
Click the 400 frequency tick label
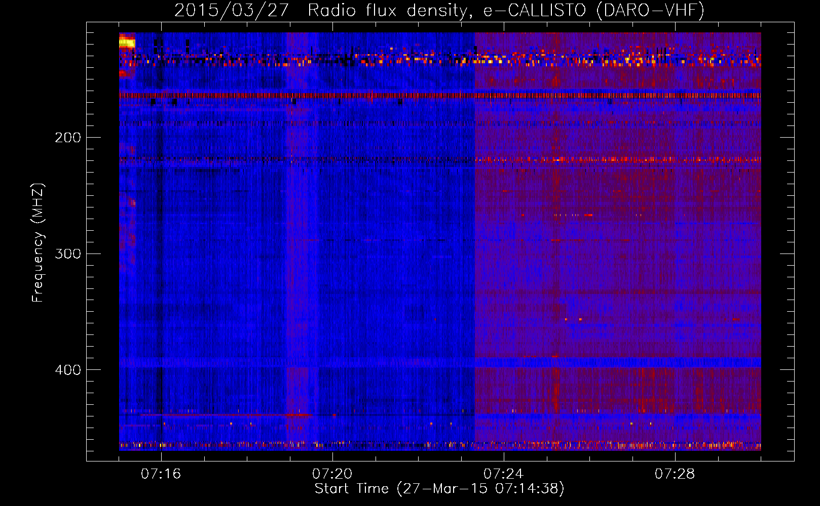[x=68, y=370]
